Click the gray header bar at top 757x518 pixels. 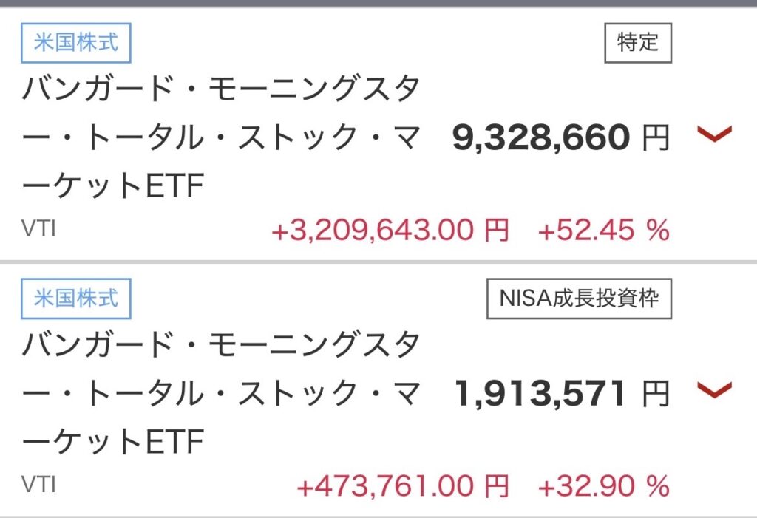(x=378, y=3)
